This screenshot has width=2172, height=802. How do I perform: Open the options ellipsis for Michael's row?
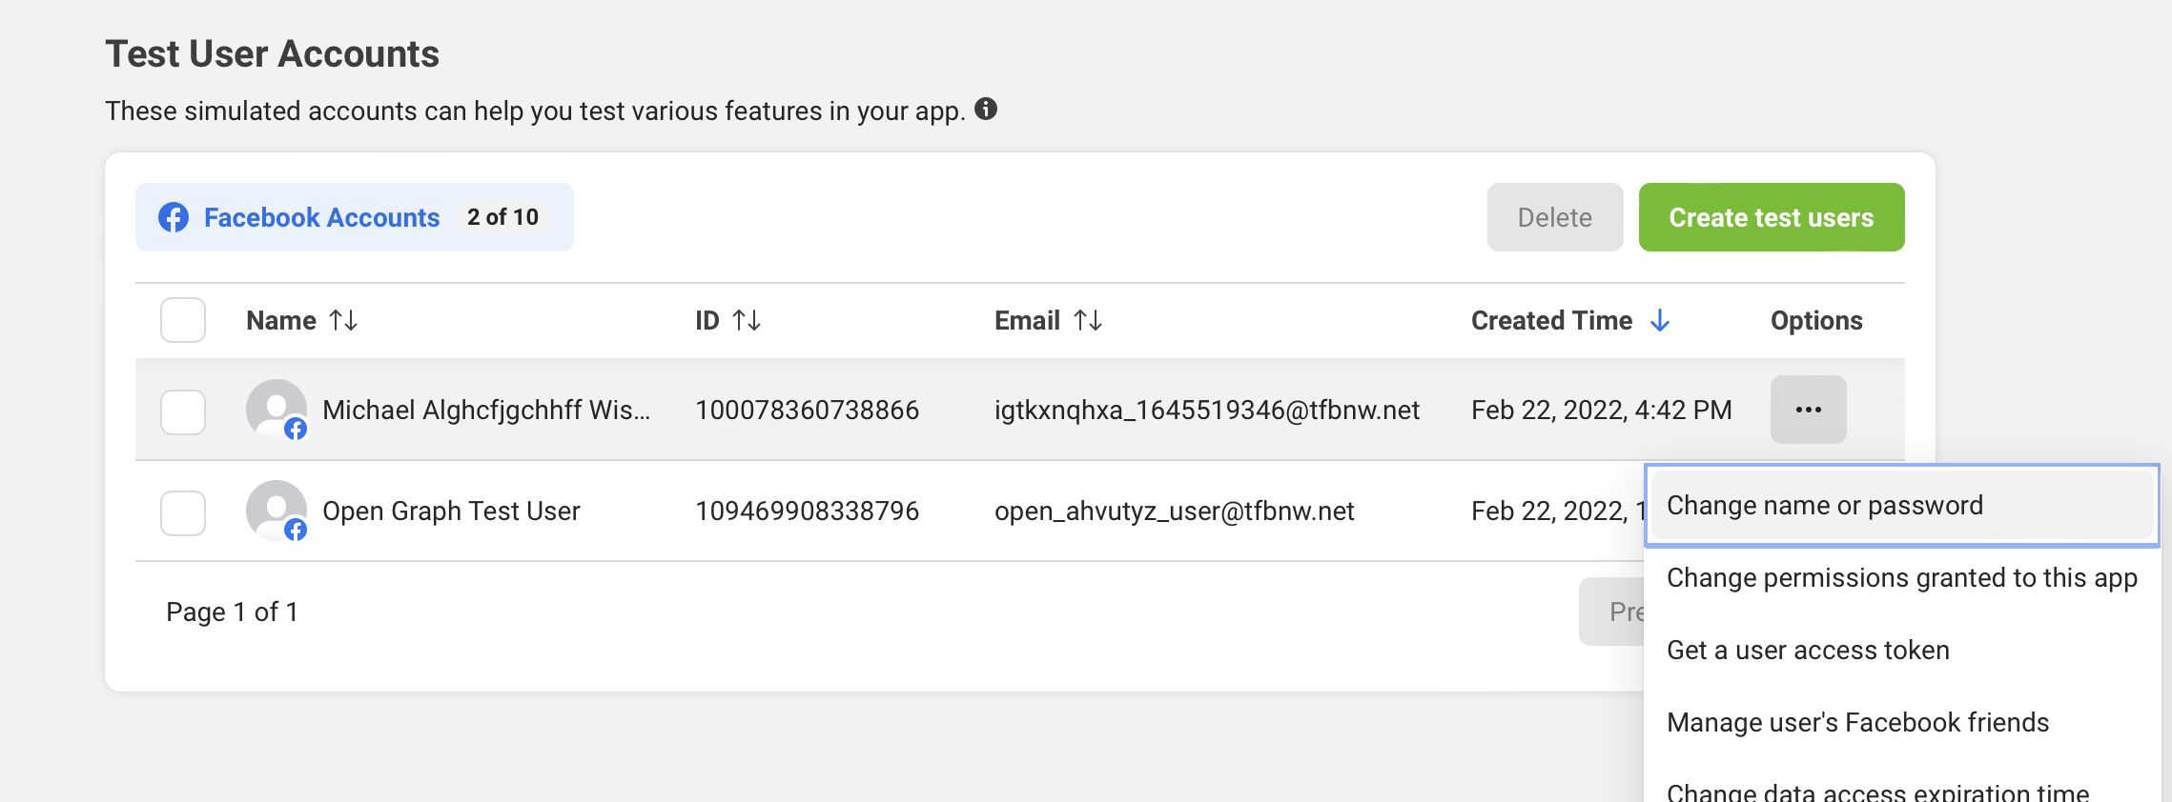coord(1808,410)
